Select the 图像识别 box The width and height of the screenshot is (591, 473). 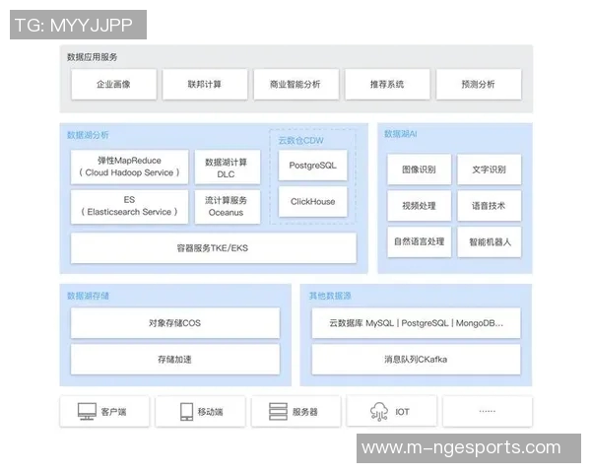coord(420,169)
